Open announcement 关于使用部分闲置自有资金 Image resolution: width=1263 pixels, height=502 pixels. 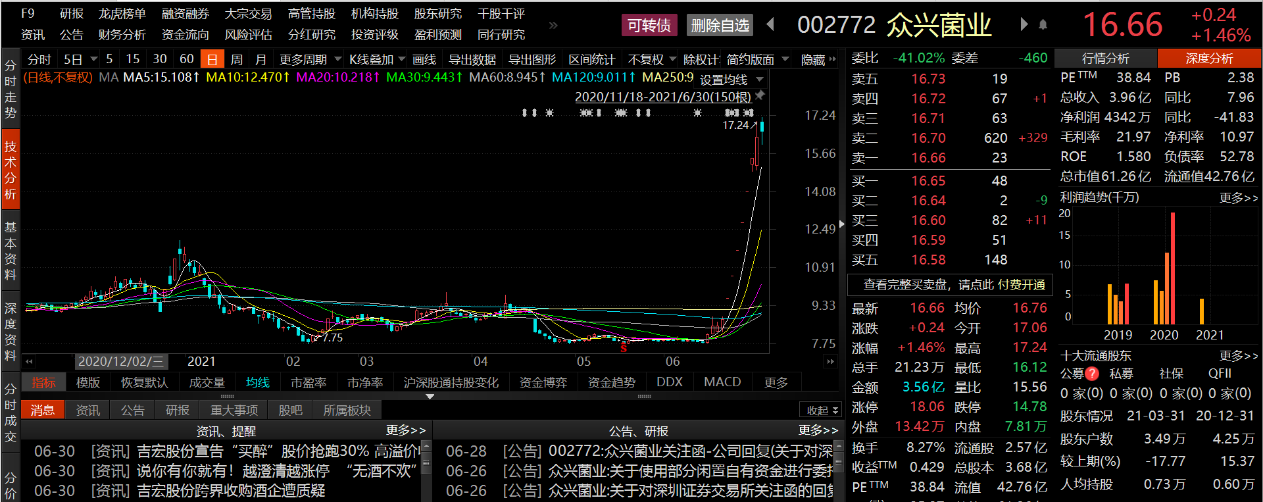click(x=691, y=471)
